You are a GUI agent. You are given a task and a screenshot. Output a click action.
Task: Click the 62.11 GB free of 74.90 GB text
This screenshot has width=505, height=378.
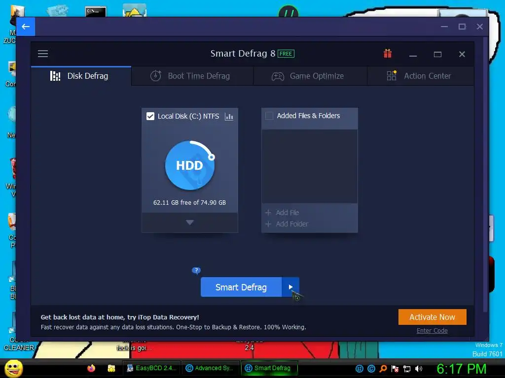[190, 202]
